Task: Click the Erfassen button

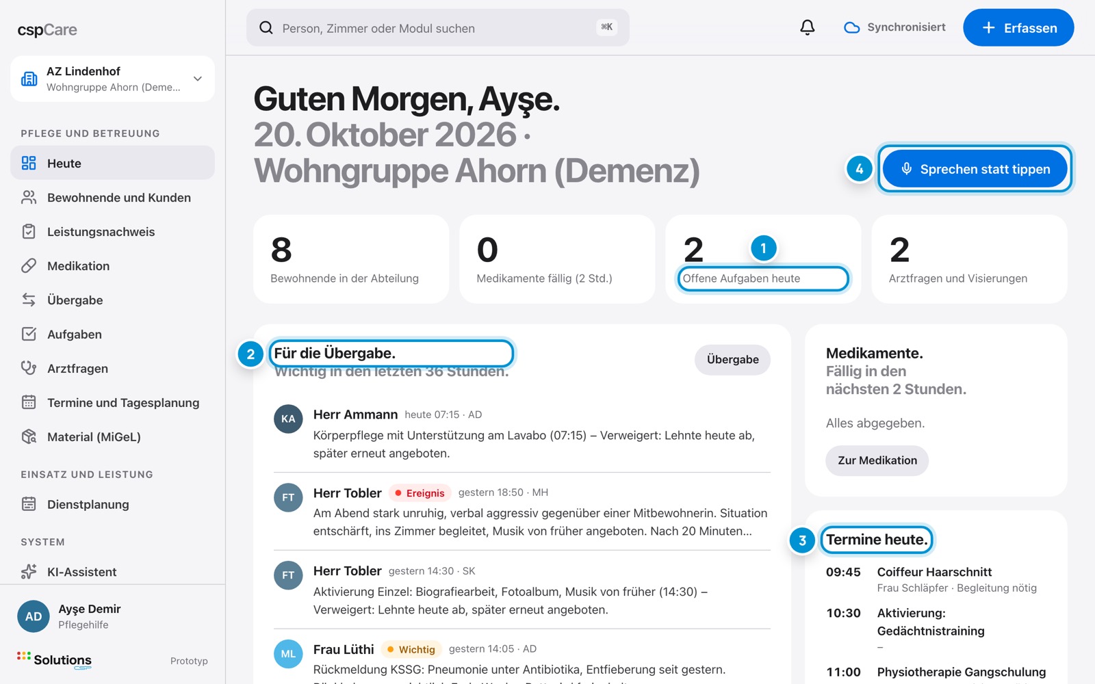Action: pos(1018,27)
